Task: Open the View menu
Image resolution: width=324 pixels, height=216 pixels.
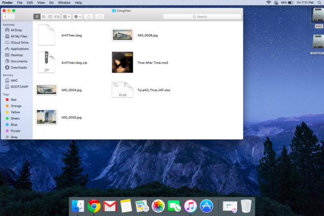Action: [40, 3]
